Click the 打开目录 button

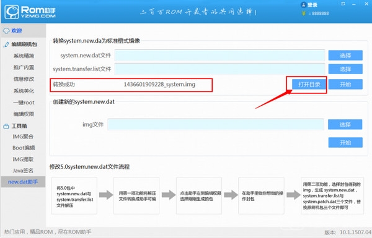[x=309, y=84]
